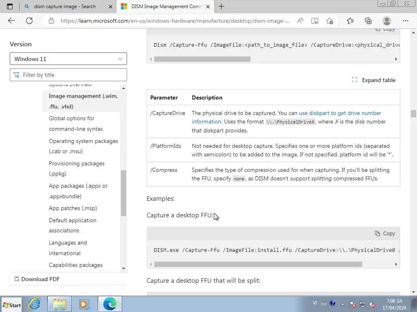Open the Favorites list icon
The image size is (417, 312).
point(350,21)
